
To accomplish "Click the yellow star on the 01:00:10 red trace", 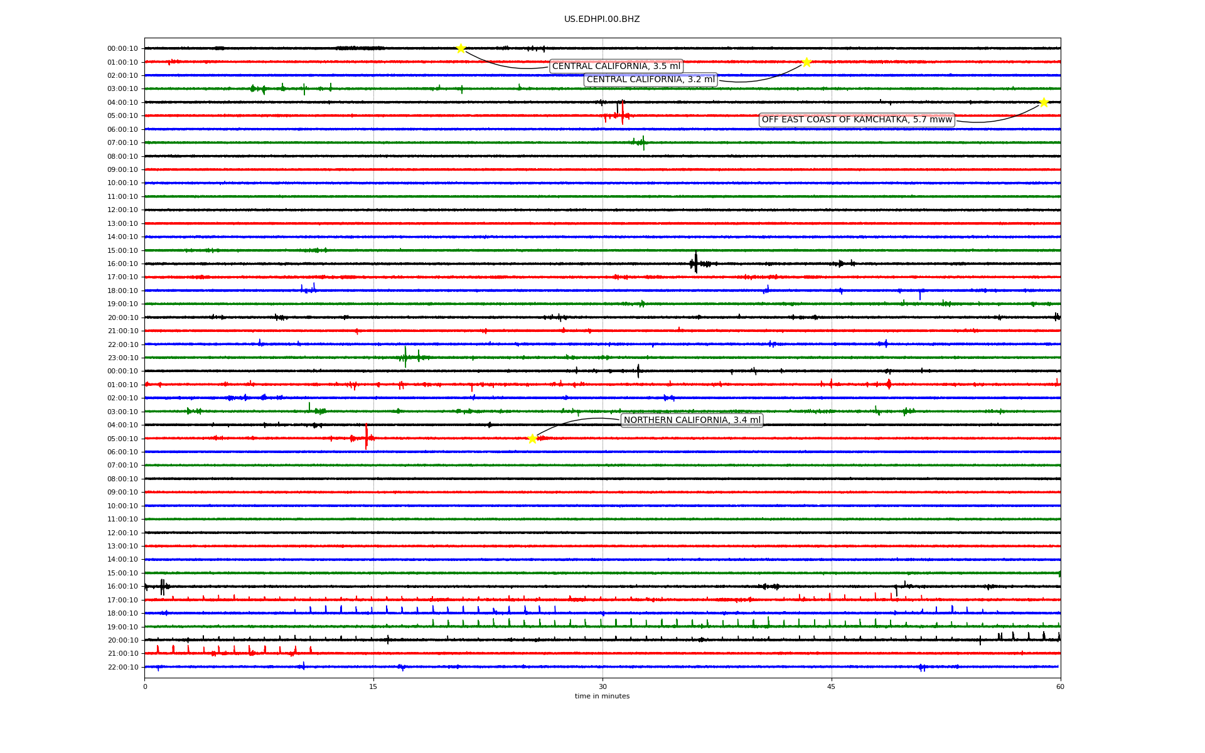I will pos(806,61).
